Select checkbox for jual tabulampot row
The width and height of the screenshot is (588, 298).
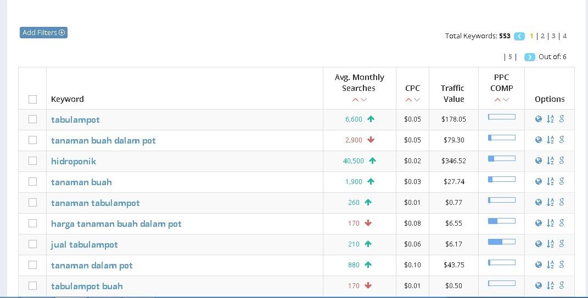click(x=33, y=244)
